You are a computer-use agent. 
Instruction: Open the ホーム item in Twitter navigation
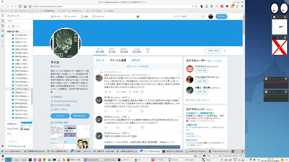tap(55, 17)
